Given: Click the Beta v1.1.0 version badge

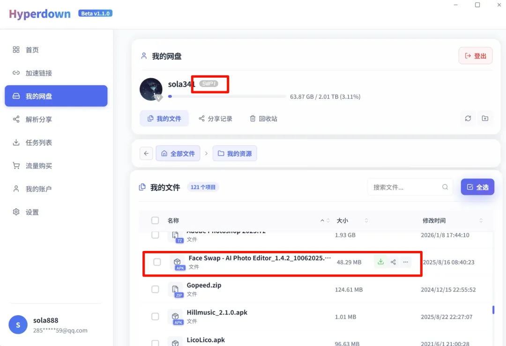Looking at the screenshot, I should click(95, 13).
